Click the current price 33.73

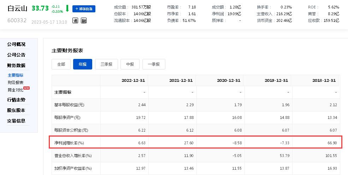[40, 8]
